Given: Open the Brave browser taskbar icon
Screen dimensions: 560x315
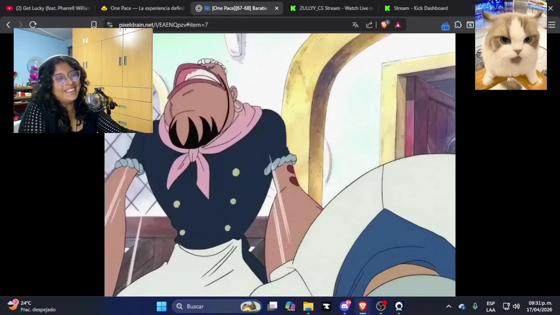Looking at the screenshot, I should 363,306.
